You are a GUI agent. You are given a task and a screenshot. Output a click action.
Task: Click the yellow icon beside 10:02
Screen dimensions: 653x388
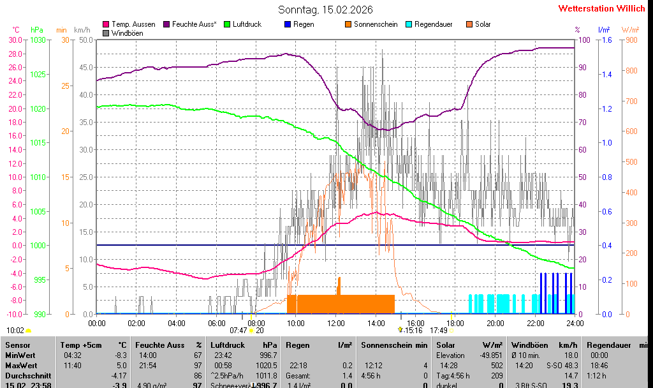tap(29, 331)
